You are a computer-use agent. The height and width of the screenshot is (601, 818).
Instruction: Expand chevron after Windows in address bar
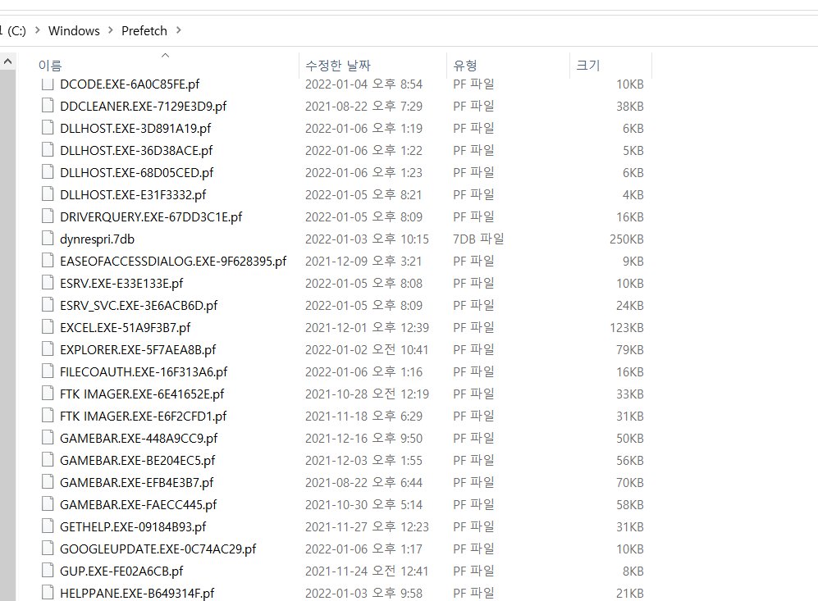(110, 30)
